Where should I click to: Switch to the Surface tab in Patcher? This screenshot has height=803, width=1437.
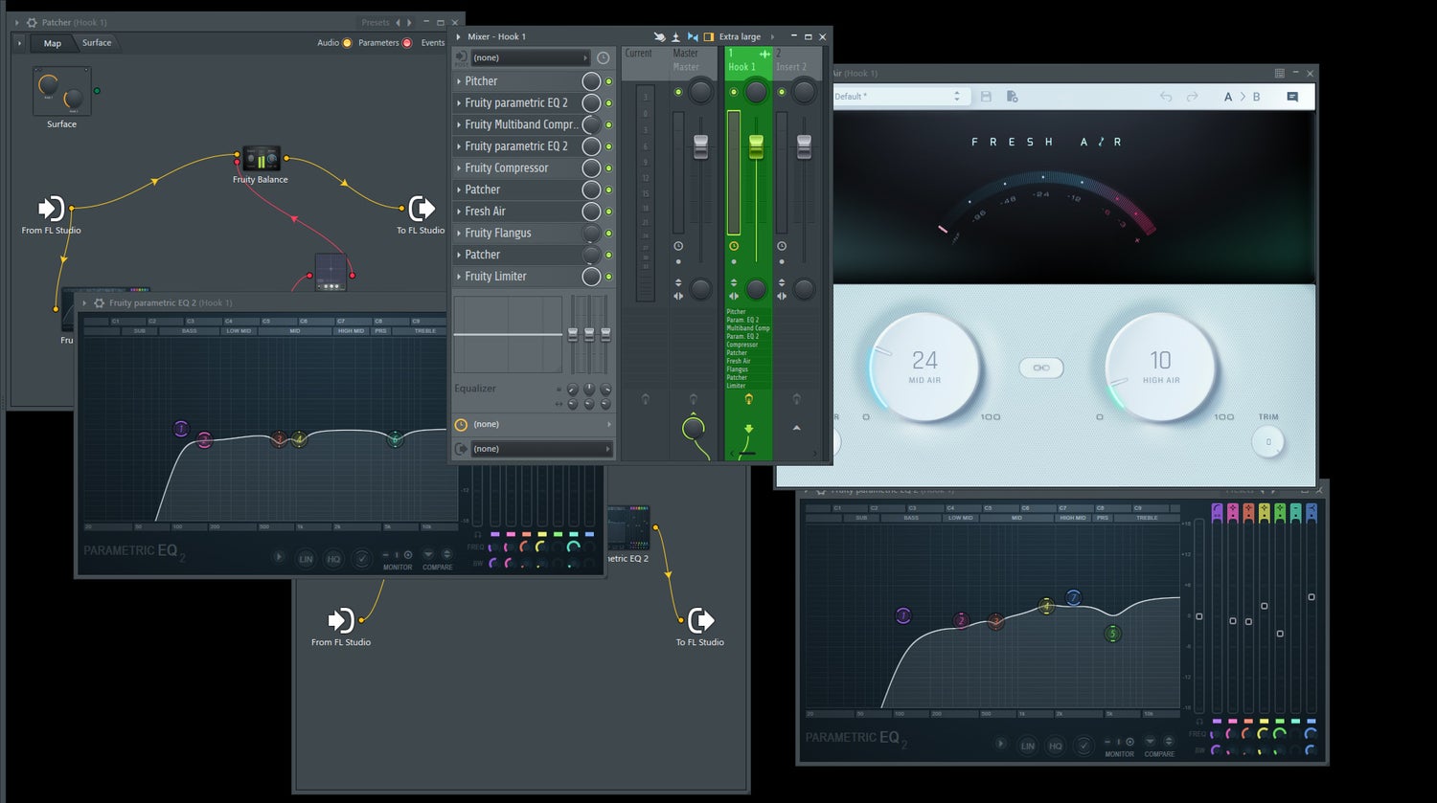(x=97, y=43)
